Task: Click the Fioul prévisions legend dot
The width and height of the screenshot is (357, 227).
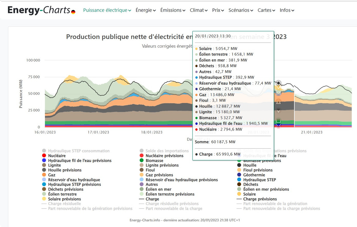Action: tap(239, 170)
